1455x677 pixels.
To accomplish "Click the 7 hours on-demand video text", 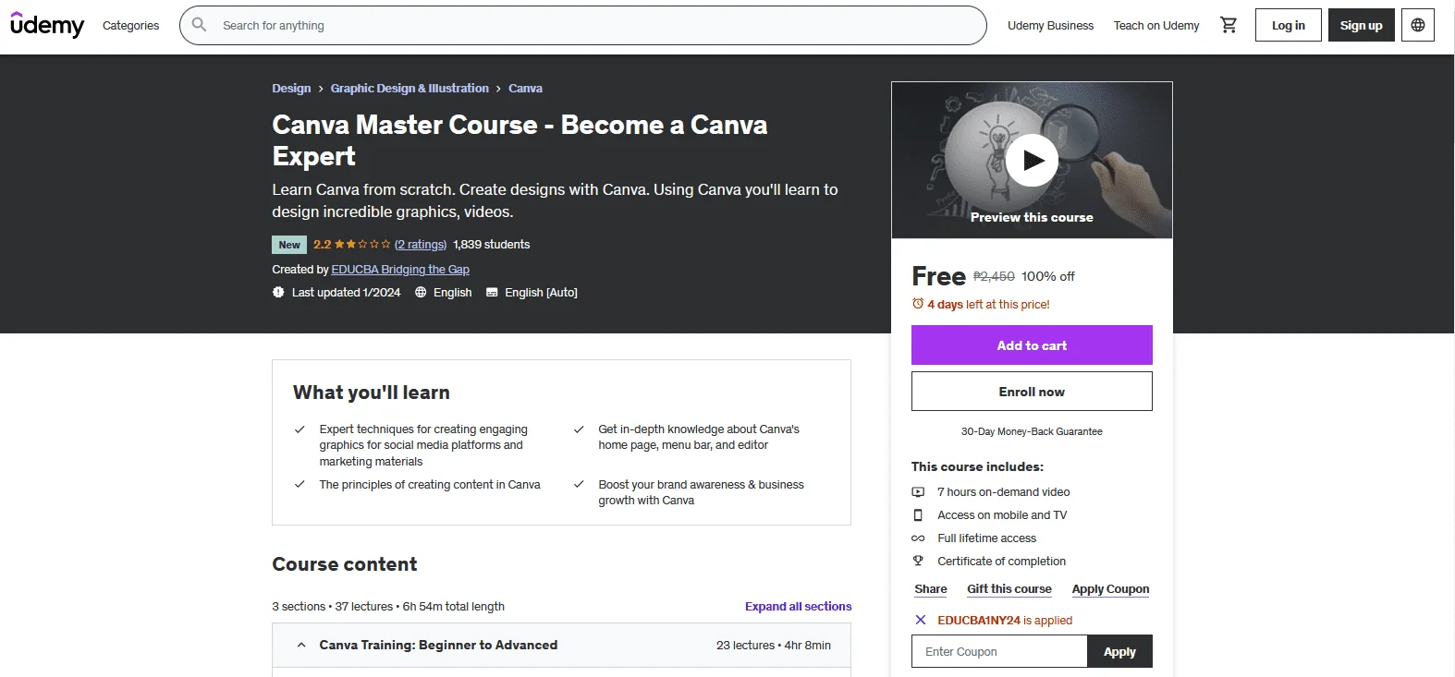I will 1004,492.
